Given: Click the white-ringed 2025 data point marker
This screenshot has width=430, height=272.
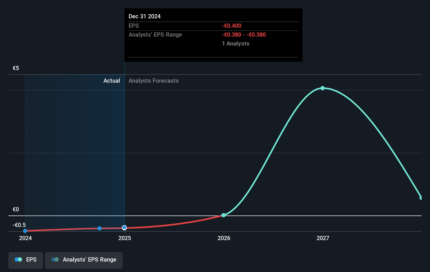Looking at the screenshot, I should (124, 228).
